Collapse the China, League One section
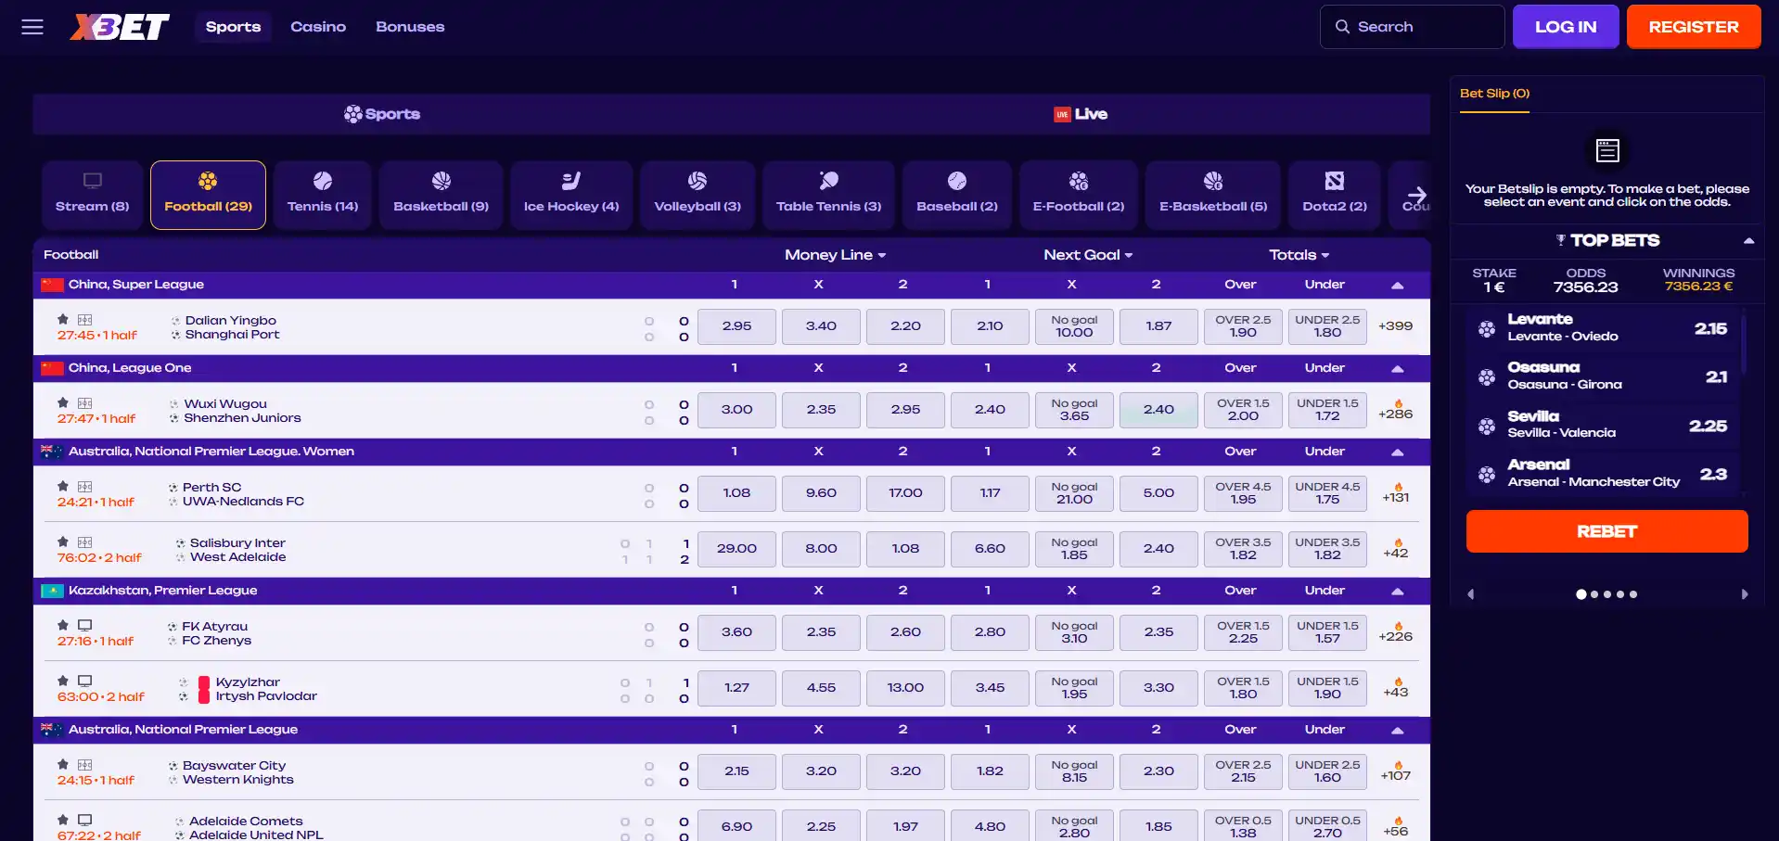The image size is (1779, 841). (1397, 369)
